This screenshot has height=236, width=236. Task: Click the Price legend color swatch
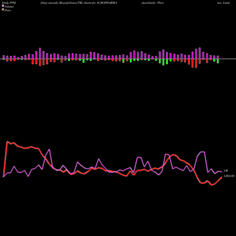[x=3, y=9]
